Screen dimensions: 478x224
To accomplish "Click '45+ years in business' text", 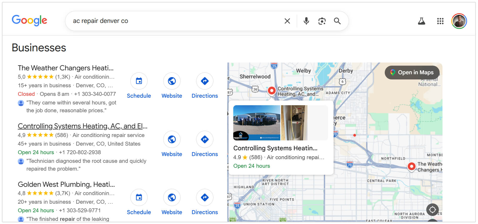I will pos(44,144).
